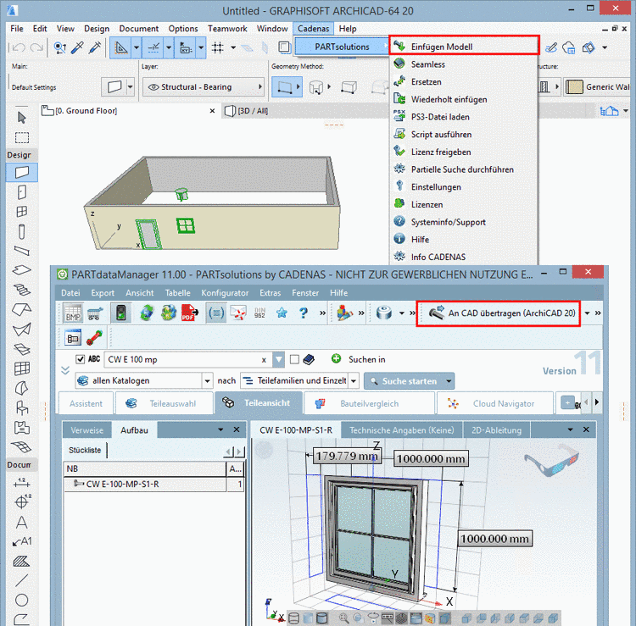Select the Arrow tool in ARCHICAD toolbox

click(22, 118)
